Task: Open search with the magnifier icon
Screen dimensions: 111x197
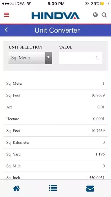Action: 104,15
